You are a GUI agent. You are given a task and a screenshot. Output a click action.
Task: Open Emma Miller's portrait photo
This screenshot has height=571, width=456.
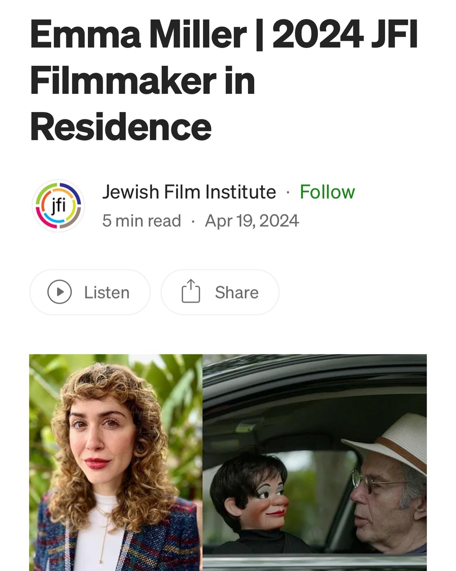(x=116, y=463)
